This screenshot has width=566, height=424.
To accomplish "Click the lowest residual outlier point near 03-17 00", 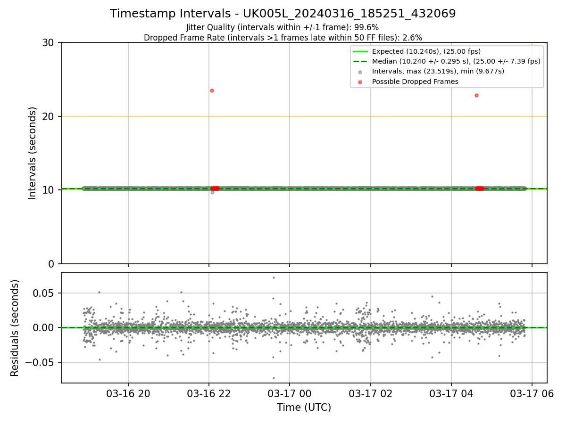I will (x=274, y=378).
